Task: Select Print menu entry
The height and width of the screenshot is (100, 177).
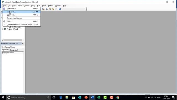Action: click(x=22, y=21)
